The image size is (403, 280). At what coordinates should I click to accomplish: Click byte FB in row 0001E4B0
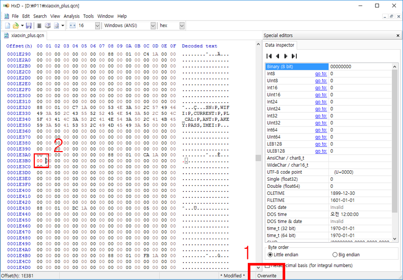coord(146,256)
